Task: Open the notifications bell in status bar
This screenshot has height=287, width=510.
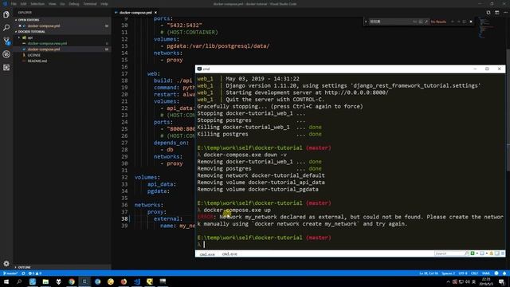Action: [504, 273]
